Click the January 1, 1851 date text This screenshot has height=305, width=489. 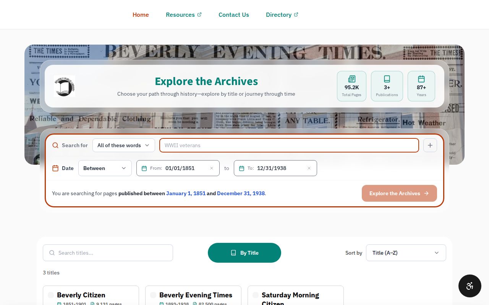[186, 193]
